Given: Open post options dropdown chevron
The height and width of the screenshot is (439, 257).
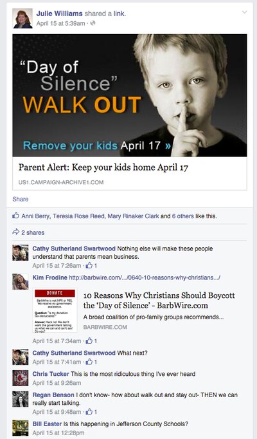Looking at the screenshot, I should [244, 12].
